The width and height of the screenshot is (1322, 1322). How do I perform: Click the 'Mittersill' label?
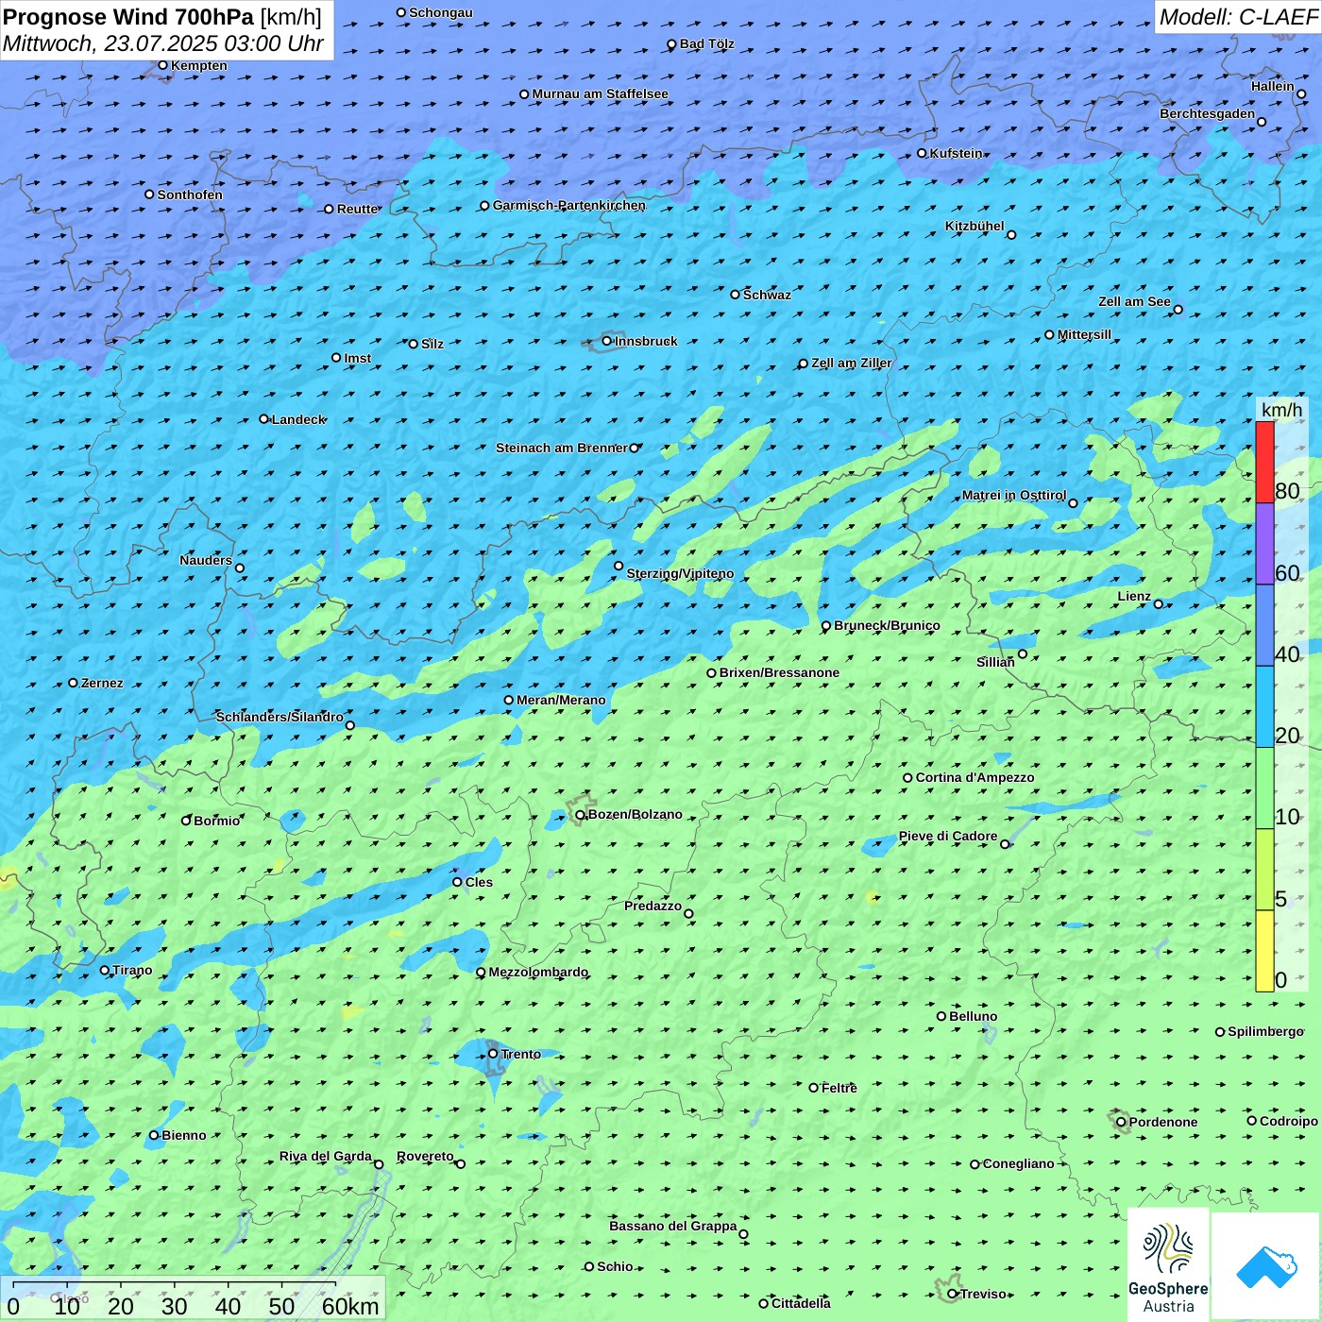click(1085, 334)
